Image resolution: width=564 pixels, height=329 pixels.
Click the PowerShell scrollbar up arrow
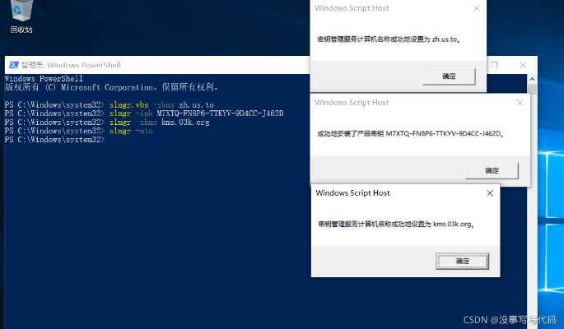pyautogui.click(x=532, y=80)
